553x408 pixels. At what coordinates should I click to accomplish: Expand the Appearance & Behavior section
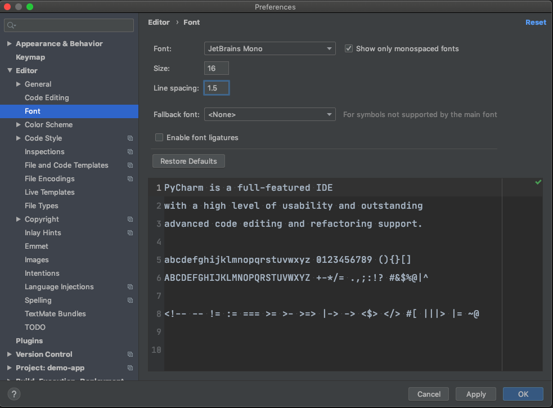pyautogui.click(x=9, y=43)
